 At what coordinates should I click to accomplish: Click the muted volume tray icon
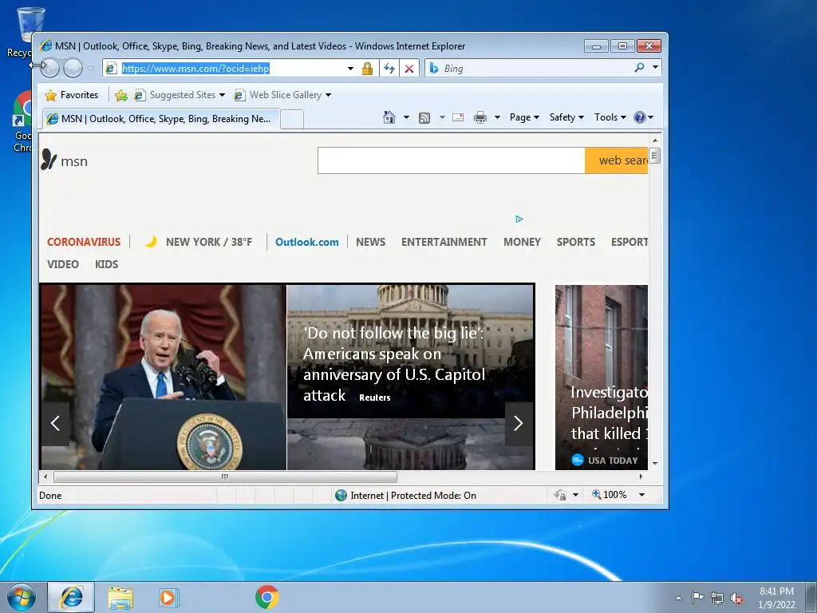tap(736, 598)
